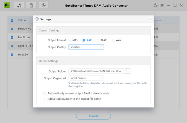Click the NoteBurner green logo icon
The width and height of the screenshot is (187, 123).
(x=7, y=5)
